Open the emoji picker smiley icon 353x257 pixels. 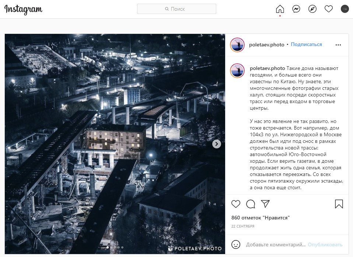(236, 244)
